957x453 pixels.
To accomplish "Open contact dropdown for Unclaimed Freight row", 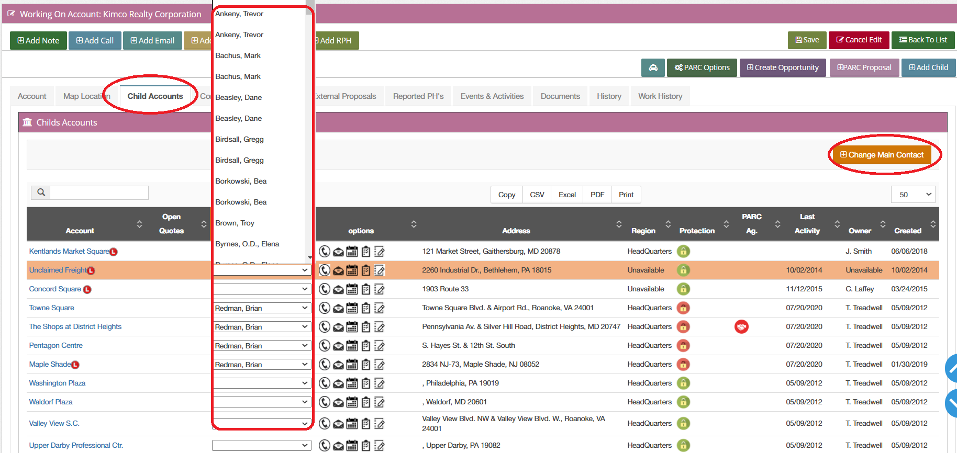I will pyautogui.click(x=262, y=270).
